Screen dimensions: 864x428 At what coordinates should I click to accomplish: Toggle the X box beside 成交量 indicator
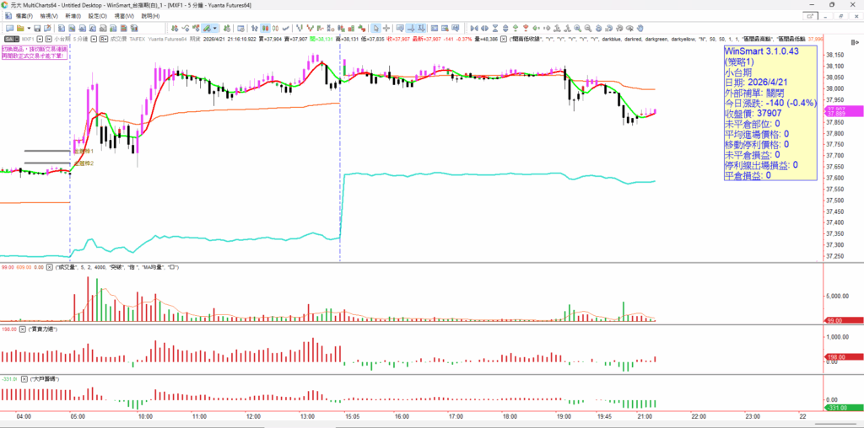(49, 266)
